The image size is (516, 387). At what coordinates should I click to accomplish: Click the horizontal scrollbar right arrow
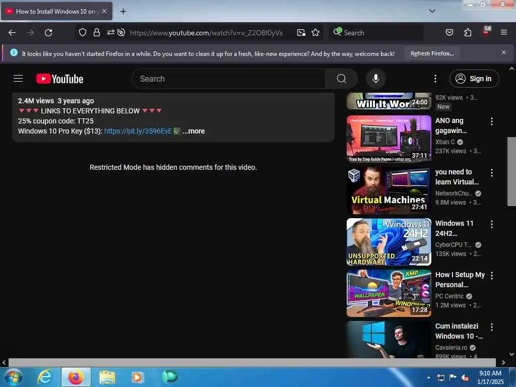[503, 362]
